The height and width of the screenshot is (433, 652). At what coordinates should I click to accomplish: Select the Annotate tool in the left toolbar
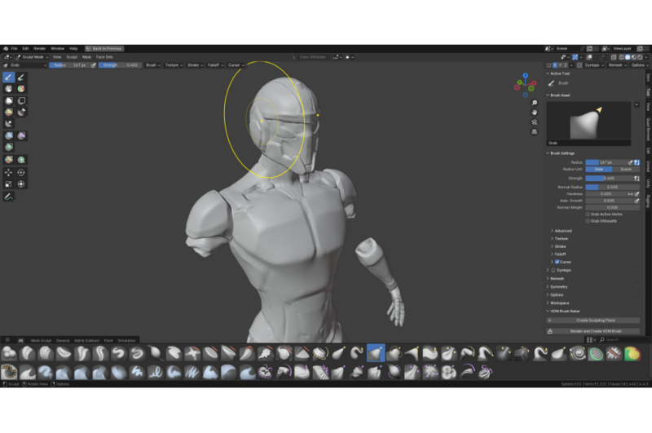[9, 197]
